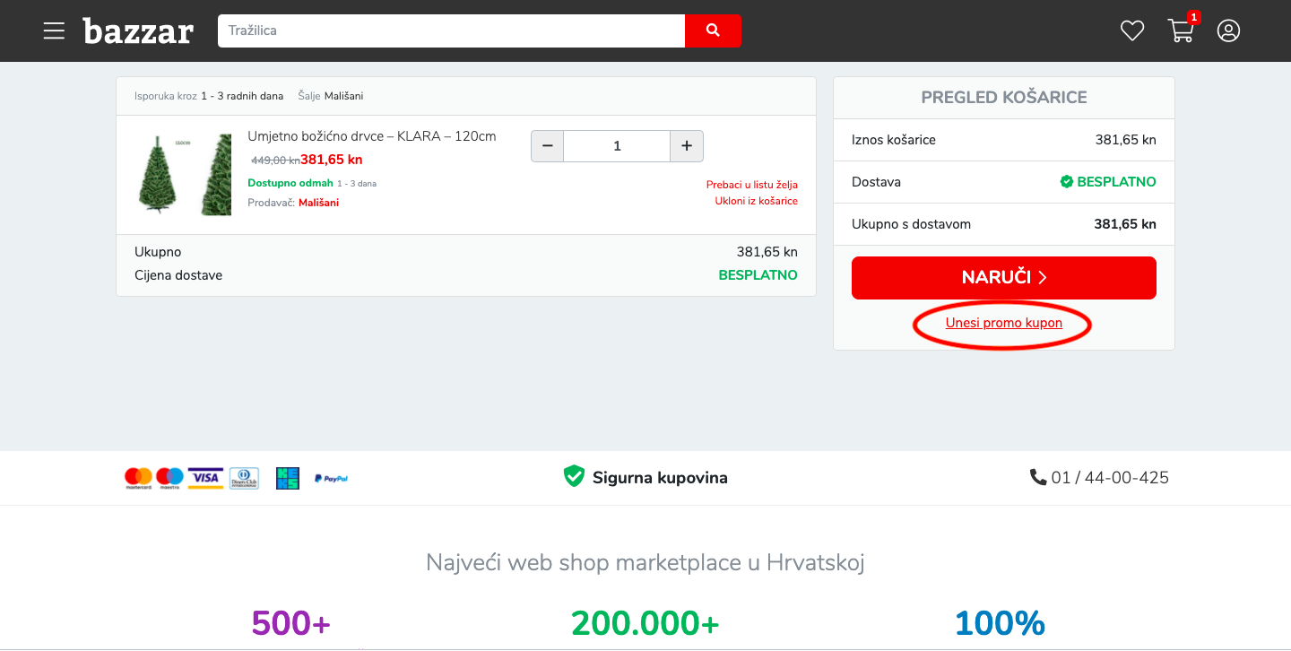The image size is (1291, 651).
Task: Open seller Mališani link
Action: pyautogui.click(x=318, y=203)
